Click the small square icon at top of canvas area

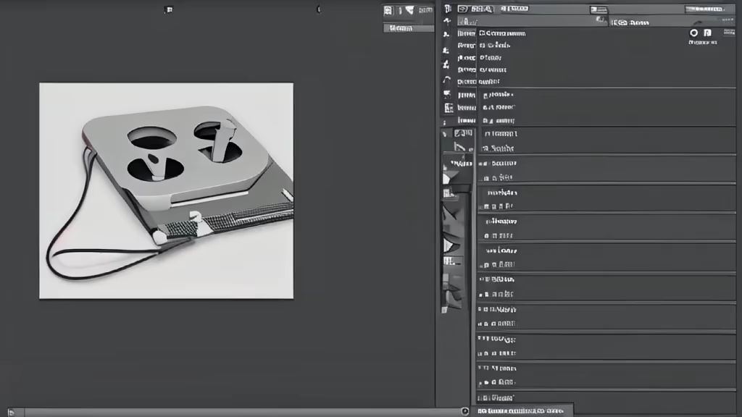(169, 9)
